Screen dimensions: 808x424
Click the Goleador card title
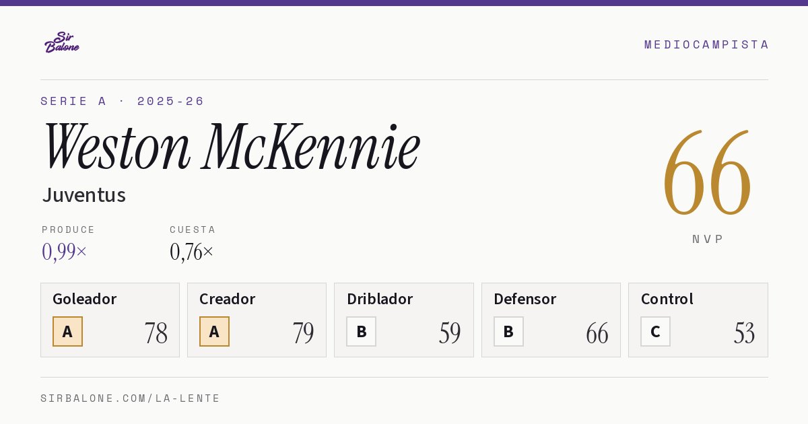(x=85, y=299)
